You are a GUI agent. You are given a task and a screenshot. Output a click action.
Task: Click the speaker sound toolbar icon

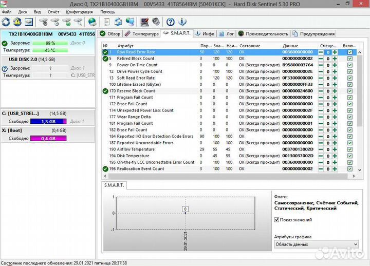[x=156, y=22]
